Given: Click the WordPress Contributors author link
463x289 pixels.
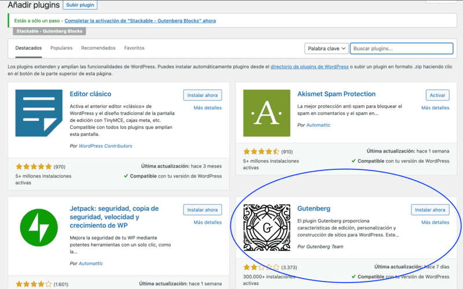Looking at the screenshot, I should click(105, 146).
